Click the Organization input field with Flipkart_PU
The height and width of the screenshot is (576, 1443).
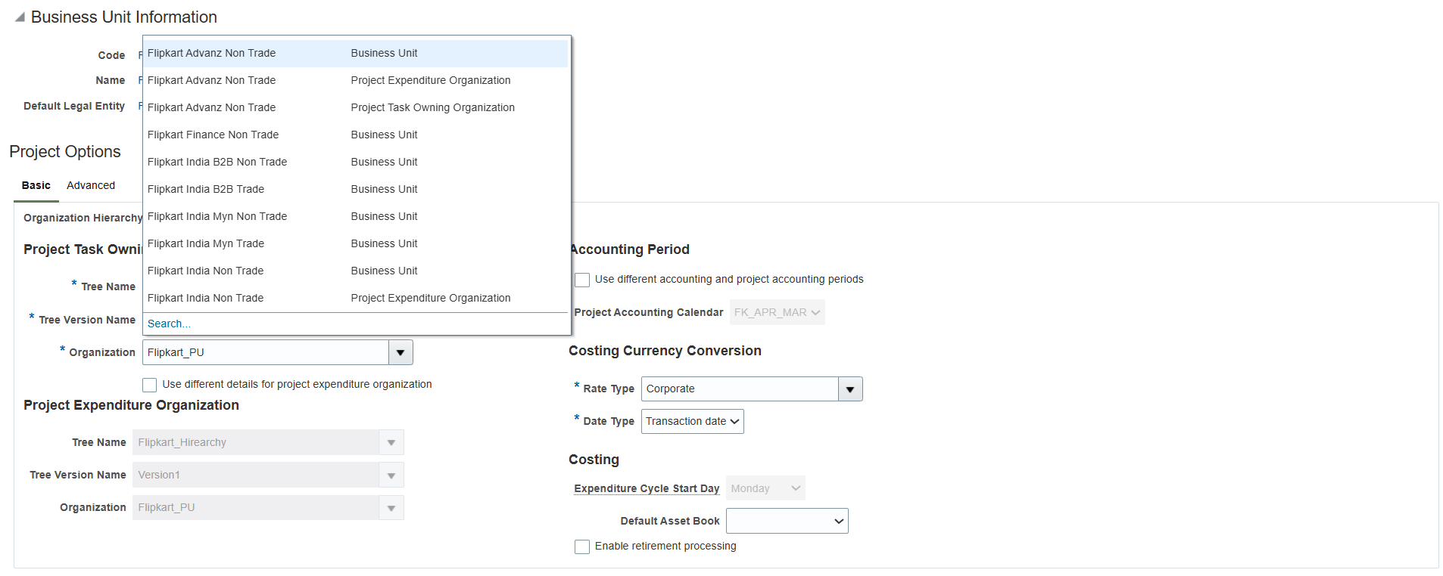point(266,352)
